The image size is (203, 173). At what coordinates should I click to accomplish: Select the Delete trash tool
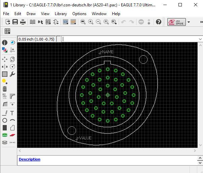pos(5,89)
